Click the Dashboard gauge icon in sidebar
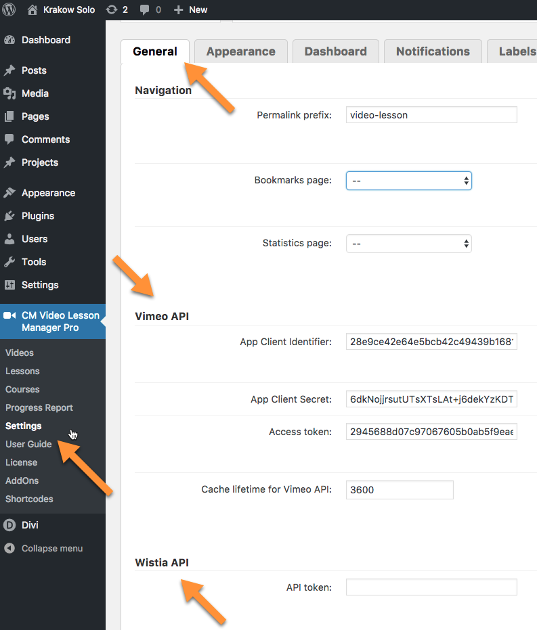The image size is (537, 630). (9, 40)
